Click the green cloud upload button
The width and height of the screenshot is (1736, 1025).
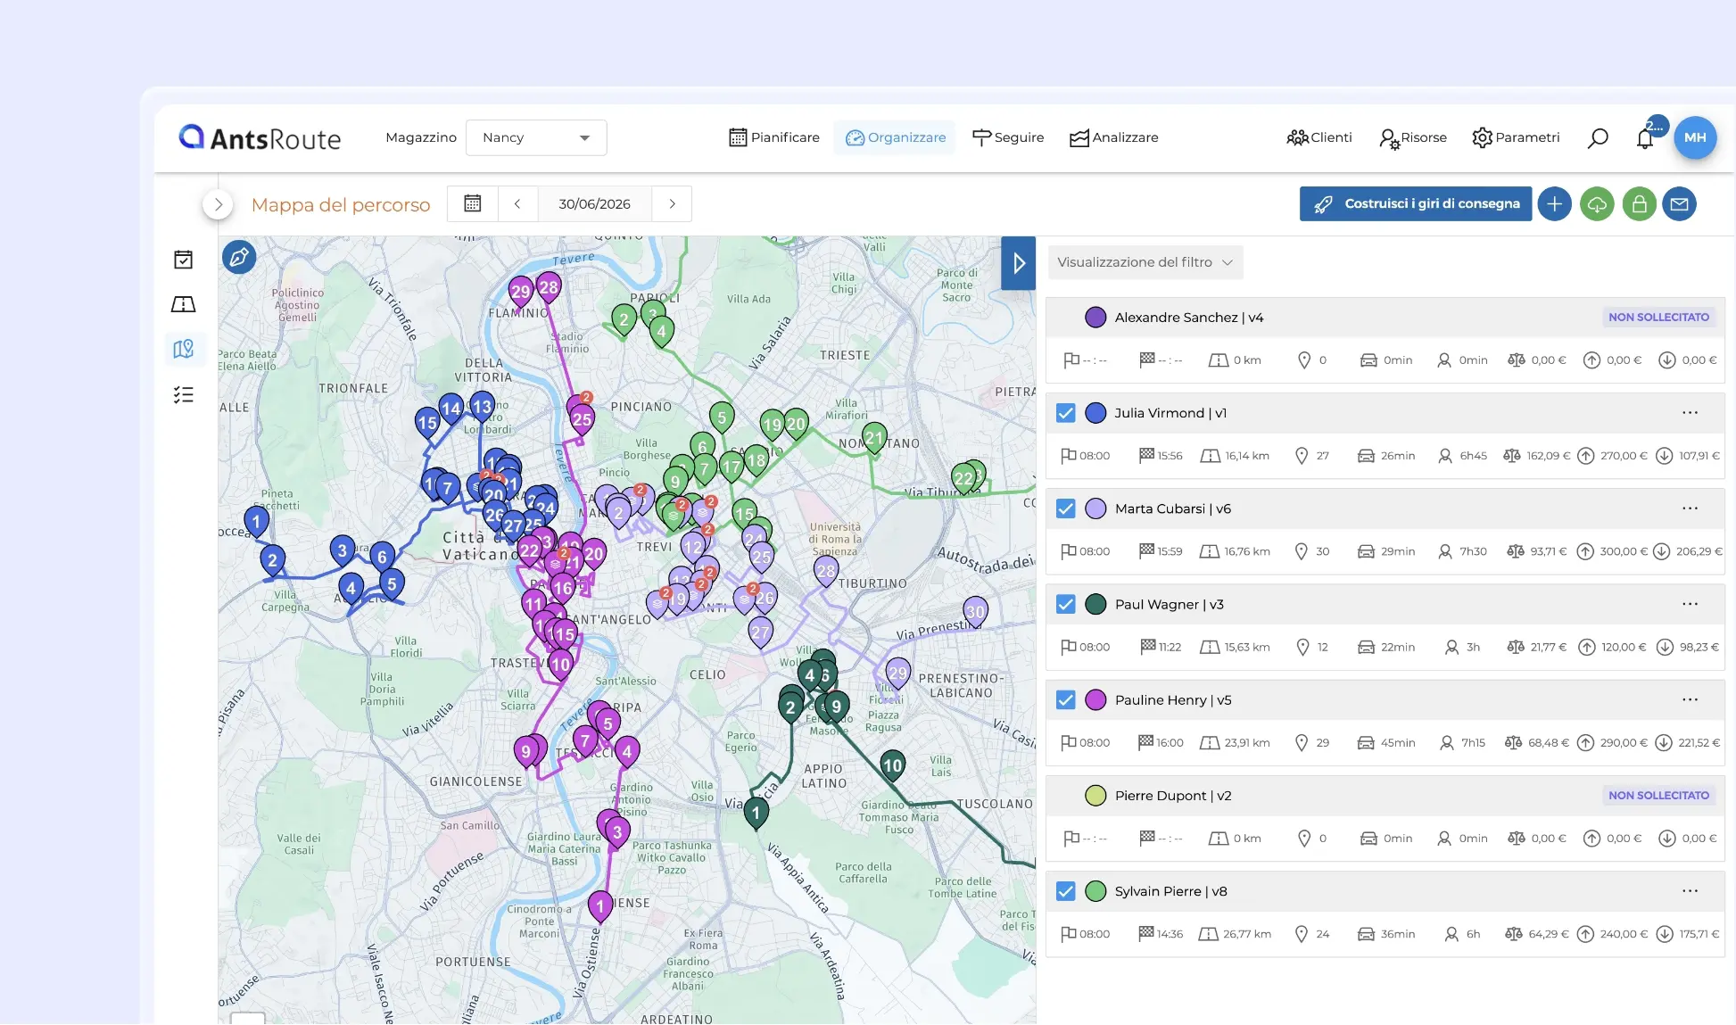[1597, 204]
